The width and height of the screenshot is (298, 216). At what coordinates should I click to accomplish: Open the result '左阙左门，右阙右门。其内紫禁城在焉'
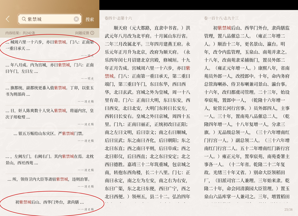(50, 162)
